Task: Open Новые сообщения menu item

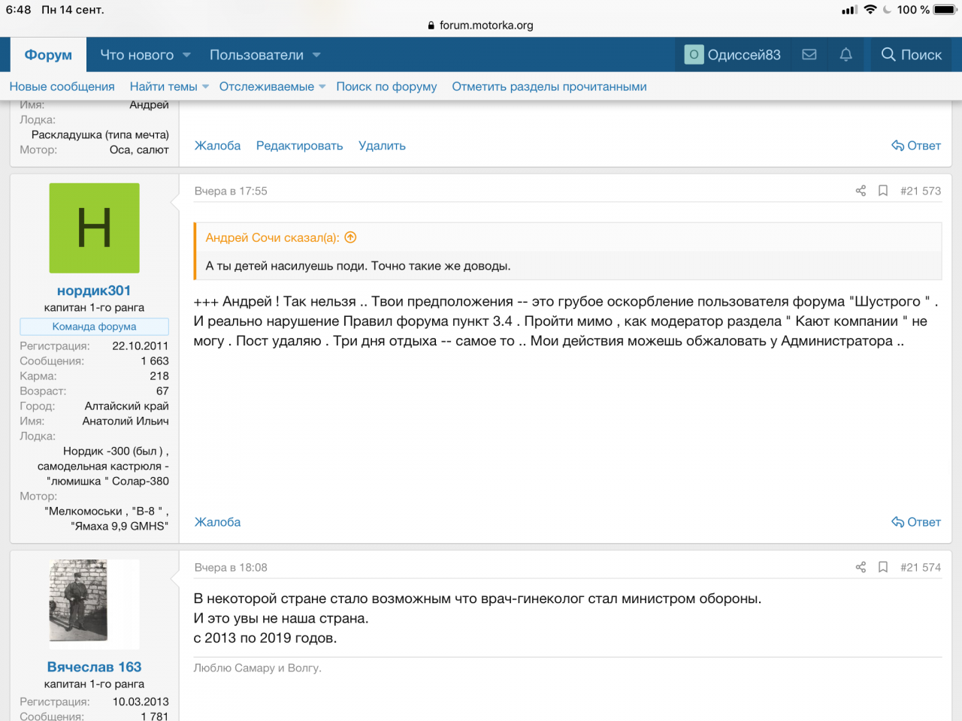Action: point(62,86)
